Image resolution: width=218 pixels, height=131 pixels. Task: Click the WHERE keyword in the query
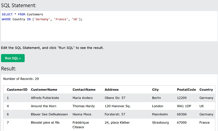tap(6, 19)
